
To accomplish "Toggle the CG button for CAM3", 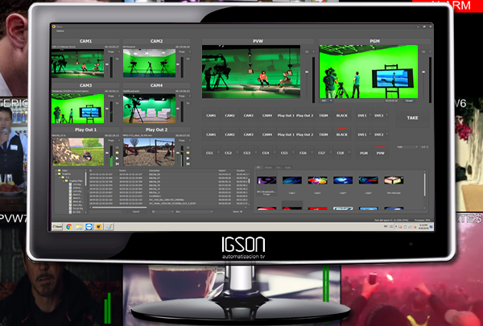I will pyautogui.click(x=118, y=103).
